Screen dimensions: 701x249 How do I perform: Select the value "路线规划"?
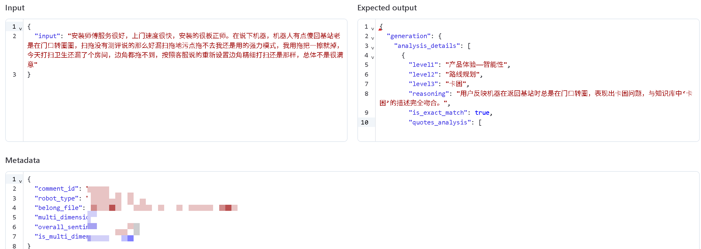[463, 74]
